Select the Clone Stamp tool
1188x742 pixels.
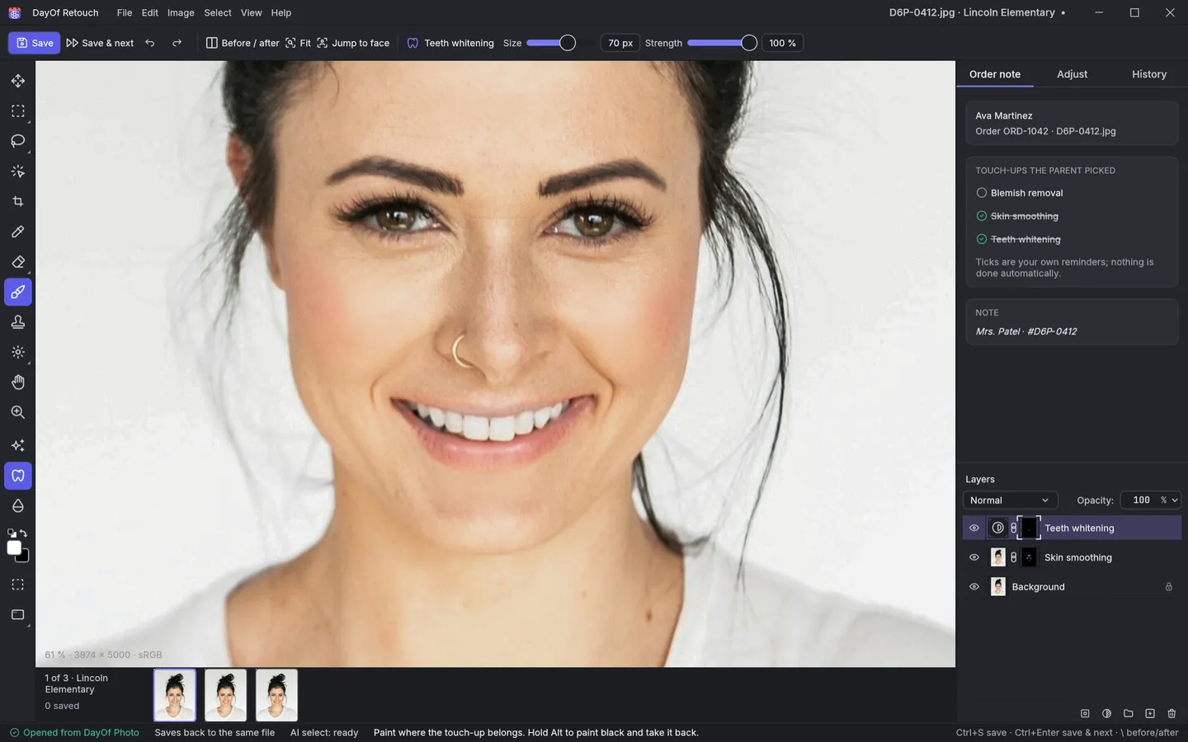point(18,322)
